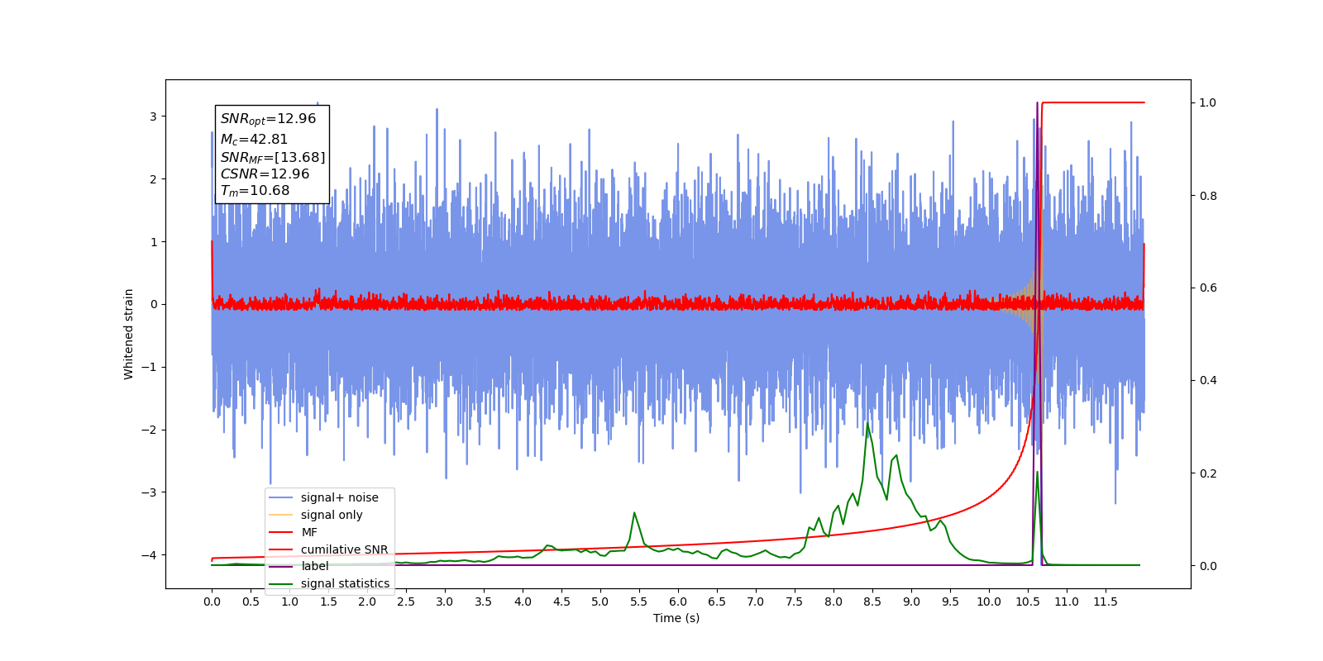Screen dimensions: 1323x661
Task: Click the −4 tick on the strain axis
Action: pyautogui.click(x=149, y=555)
